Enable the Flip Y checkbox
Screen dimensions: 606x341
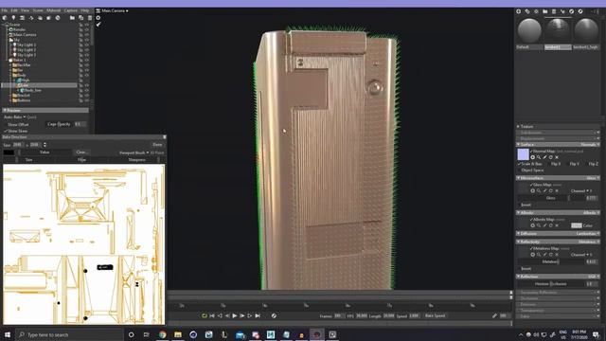click(x=567, y=164)
